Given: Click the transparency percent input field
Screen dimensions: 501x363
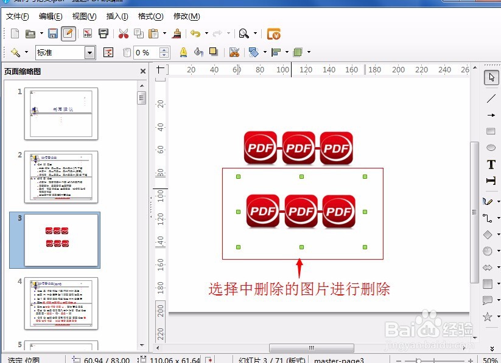Looking at the screenshot, I should pos(147,53).
